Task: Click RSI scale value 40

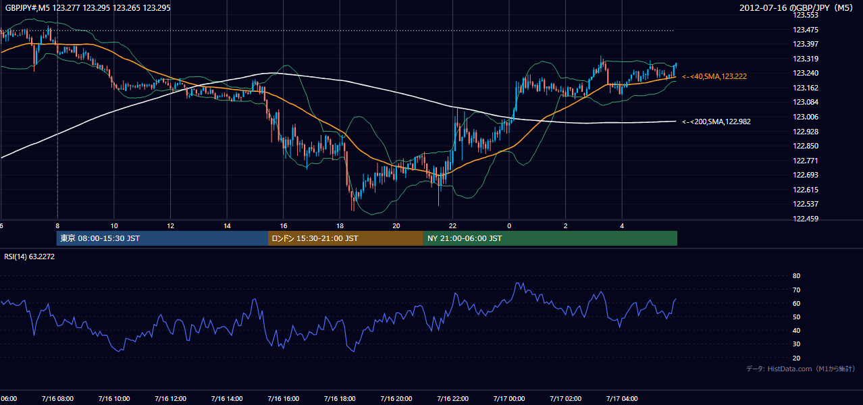Action: (796, 331)
